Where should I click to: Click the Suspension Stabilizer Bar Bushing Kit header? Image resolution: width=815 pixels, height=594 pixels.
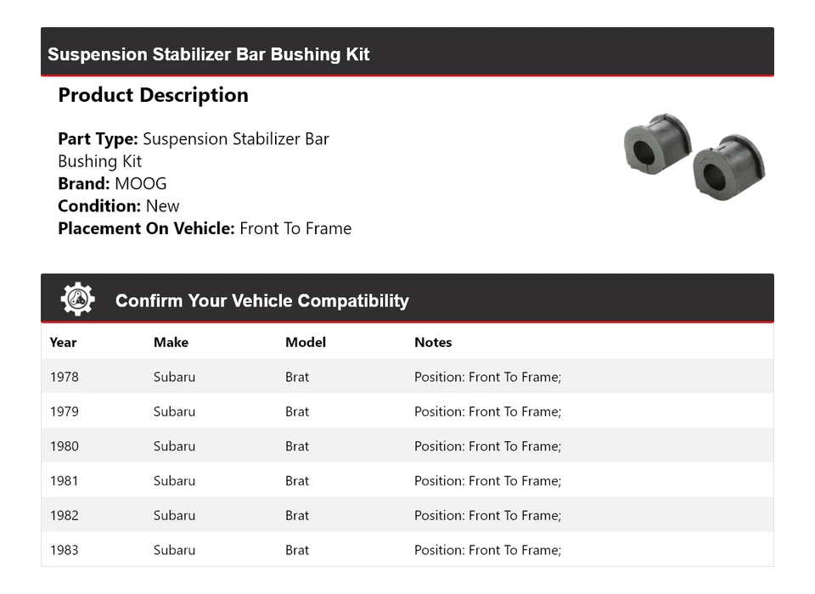209,54
